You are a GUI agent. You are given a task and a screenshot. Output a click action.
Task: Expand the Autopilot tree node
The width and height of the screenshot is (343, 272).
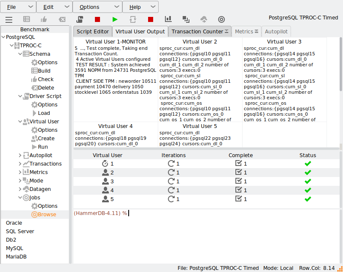[x=20, y=155]
